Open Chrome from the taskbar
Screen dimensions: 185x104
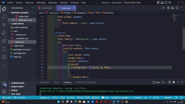127,102
